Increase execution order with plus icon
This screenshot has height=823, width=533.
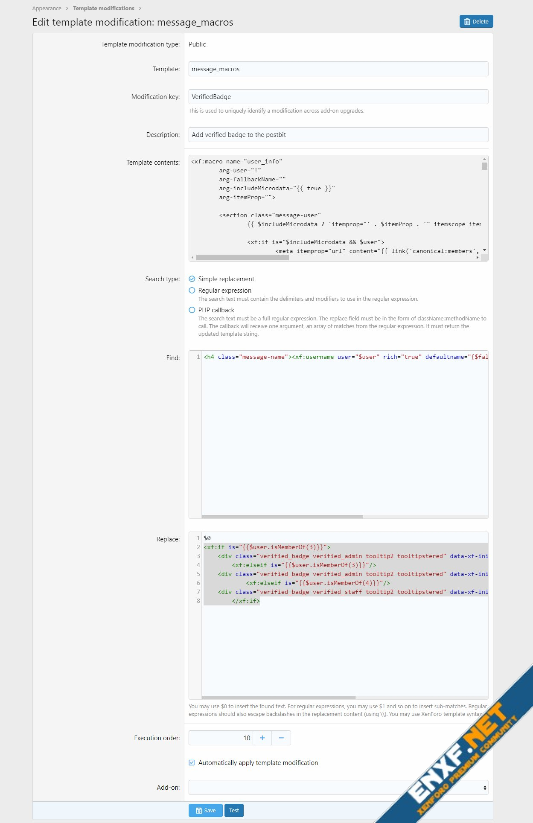[262, 738]
